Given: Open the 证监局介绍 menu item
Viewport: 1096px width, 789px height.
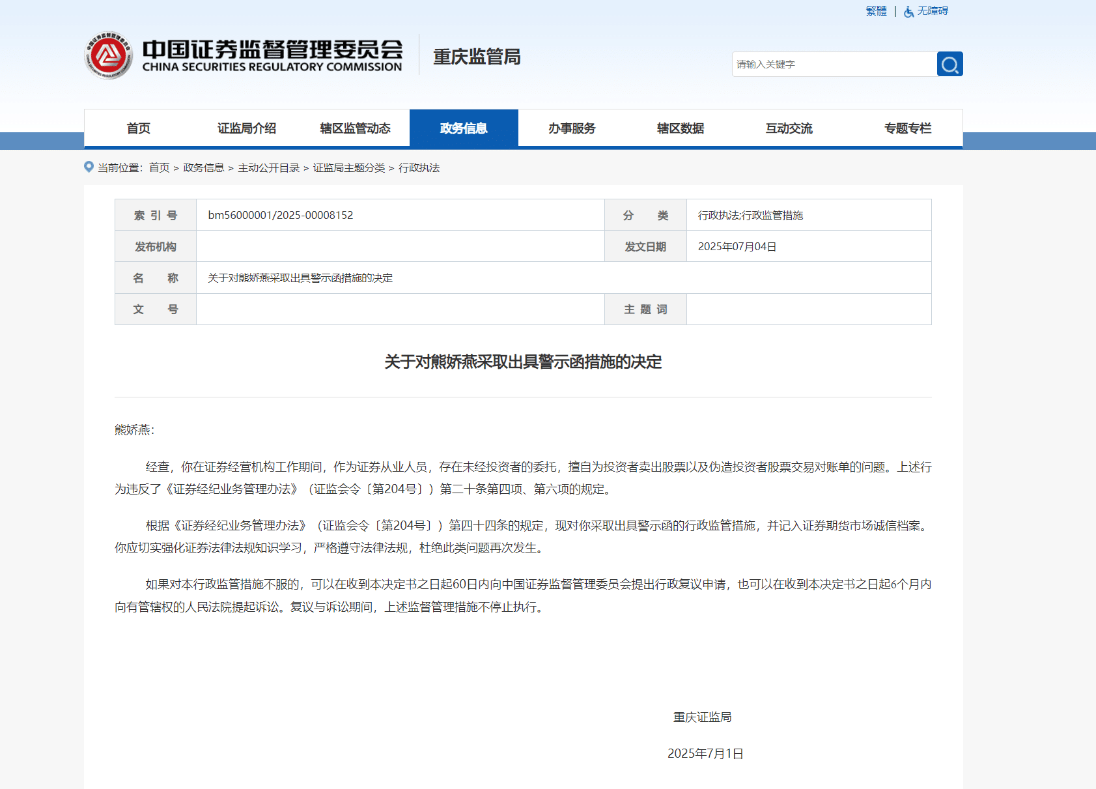Looking at the screenshot, I should [x=246, y=128].
